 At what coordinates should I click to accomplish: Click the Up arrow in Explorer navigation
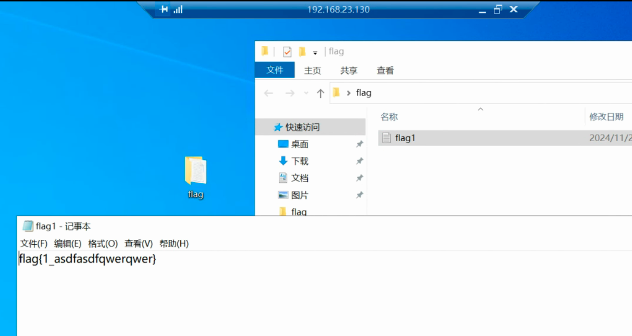point(320,94)
